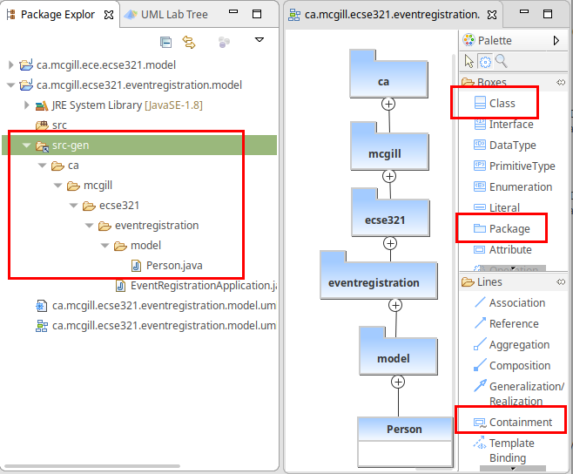Viewport: 573px width, 474px height.
Task: Select the Template Binding line tool
Action: pyautogui.click(x=504, y=450)
